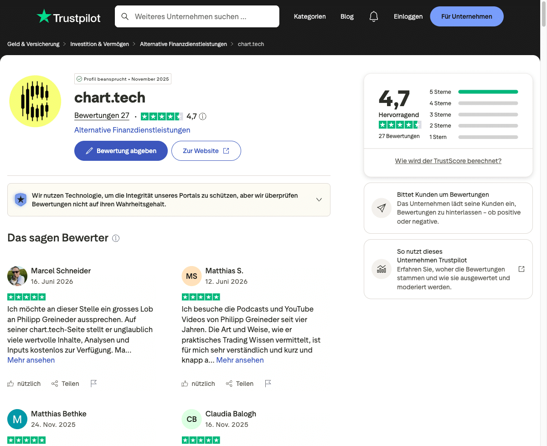The image size is (547, 446).
Task: Click Bewertung abgeben button
Action: tap(121, 151)
